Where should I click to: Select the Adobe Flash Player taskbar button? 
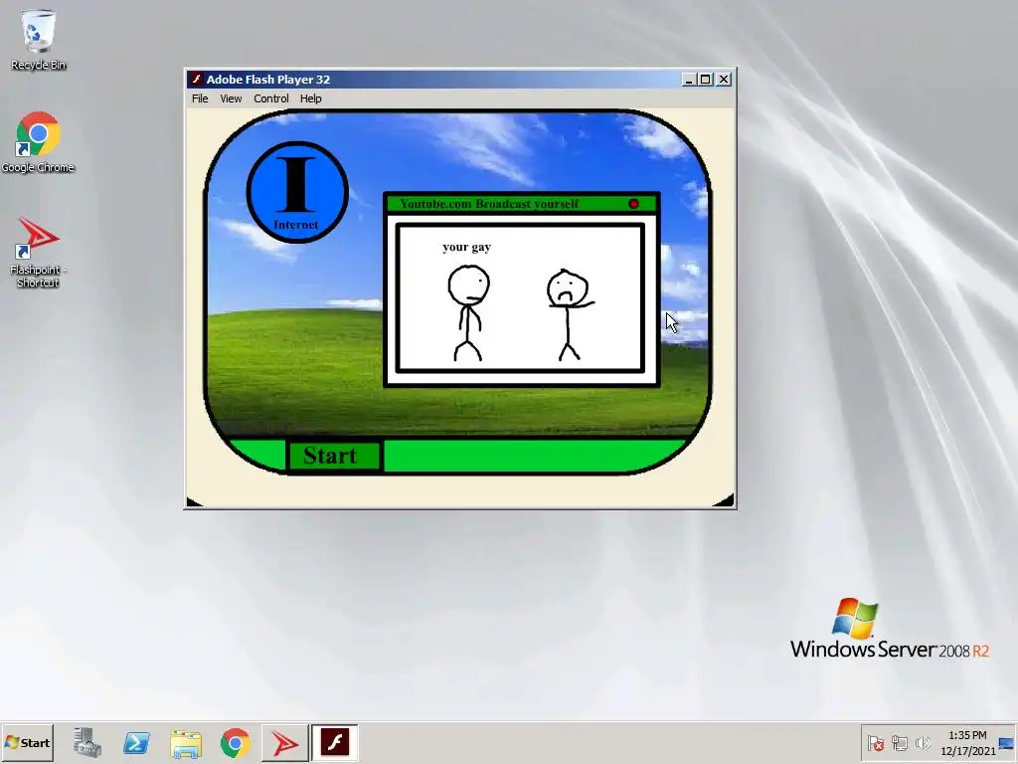point(334,742)
